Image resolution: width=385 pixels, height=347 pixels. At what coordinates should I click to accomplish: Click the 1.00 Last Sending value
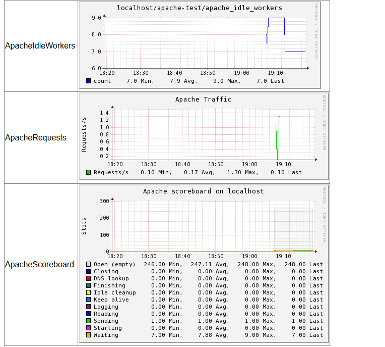click(x=307, y=321)
